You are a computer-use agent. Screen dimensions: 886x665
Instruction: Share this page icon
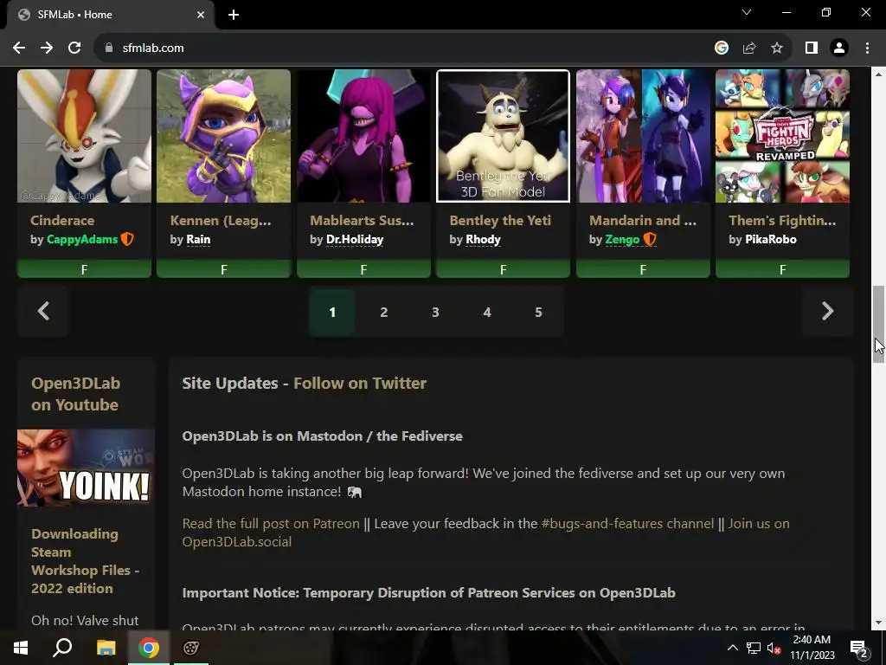(x=749, y=48)
